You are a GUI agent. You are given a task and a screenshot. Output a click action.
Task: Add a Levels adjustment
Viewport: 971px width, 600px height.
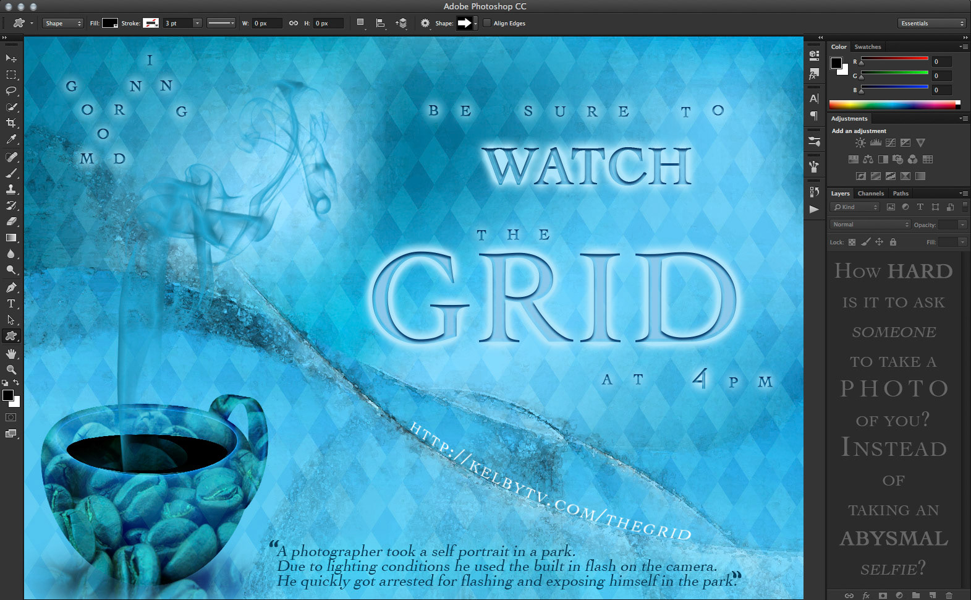(x=876, y=142)
